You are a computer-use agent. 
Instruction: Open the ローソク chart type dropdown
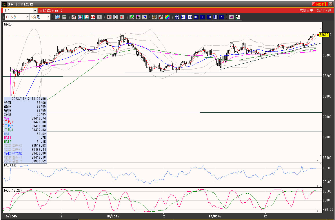[17, 17]
